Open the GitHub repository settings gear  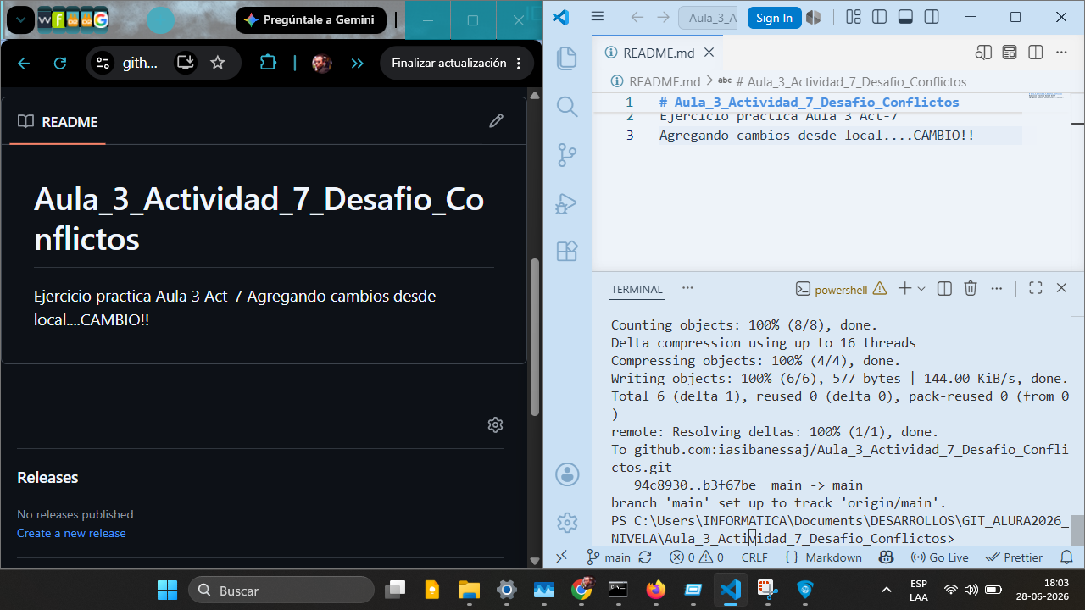(x=496, y=424)
